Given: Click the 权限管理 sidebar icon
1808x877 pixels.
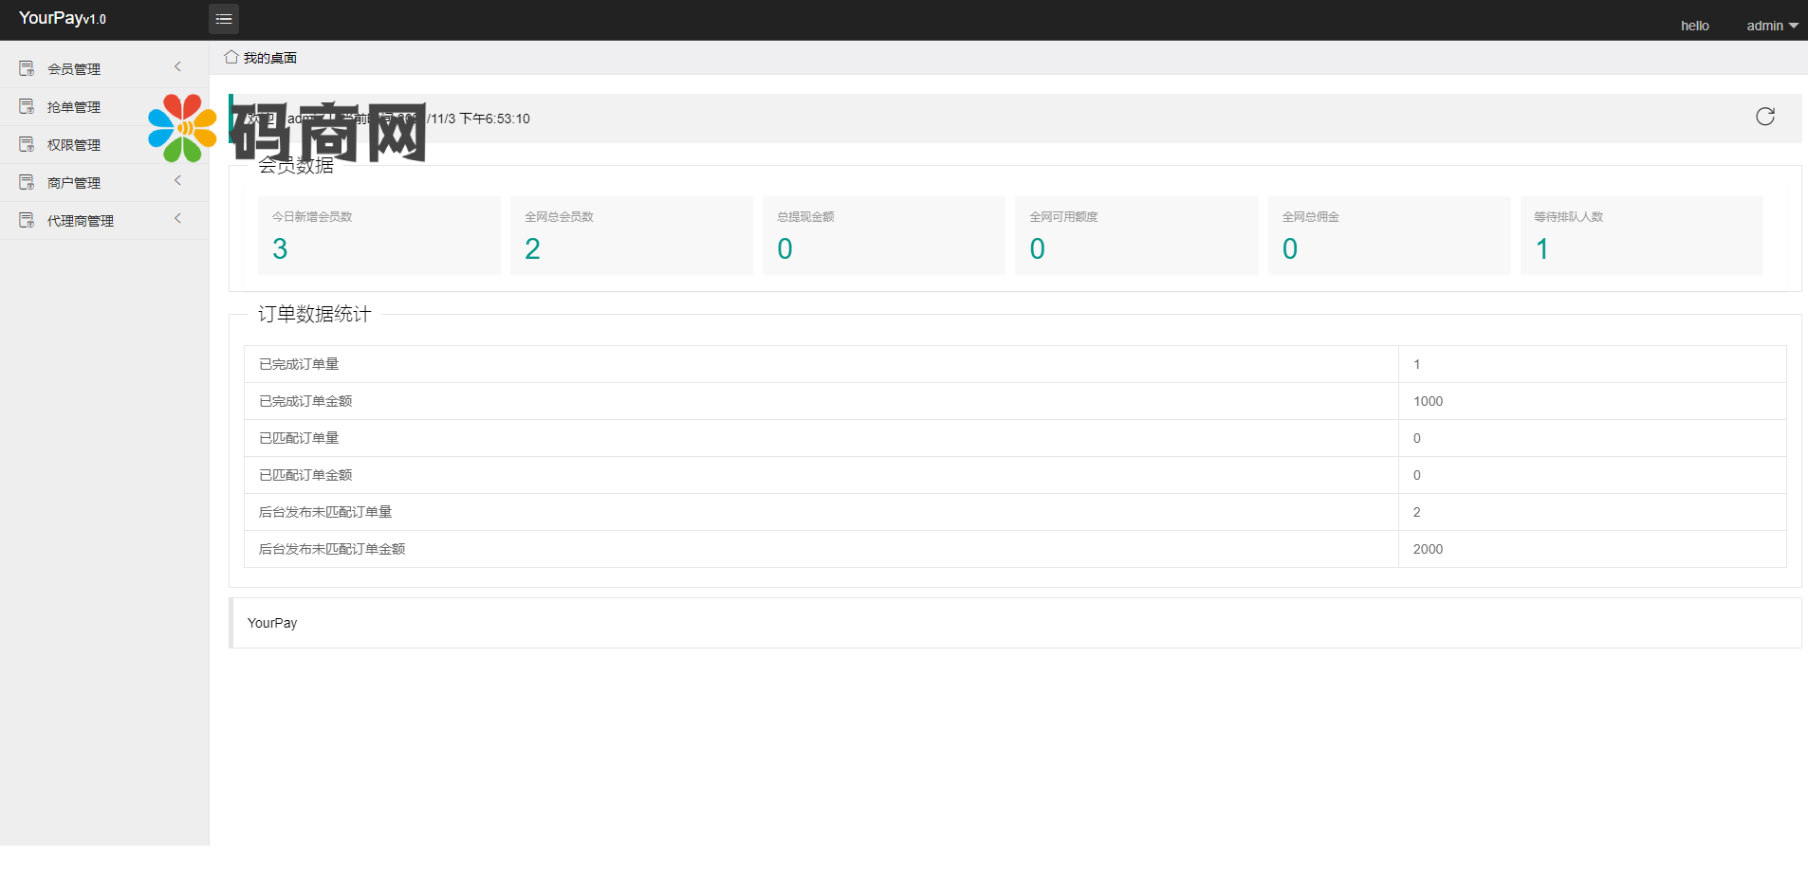Looking at the screenshot, I should (27, 144).
